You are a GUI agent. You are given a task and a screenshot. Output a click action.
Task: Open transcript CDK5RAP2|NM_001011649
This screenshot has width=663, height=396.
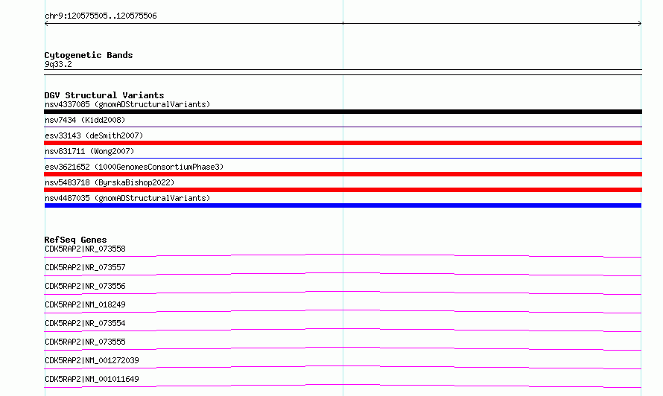(92, 379)
